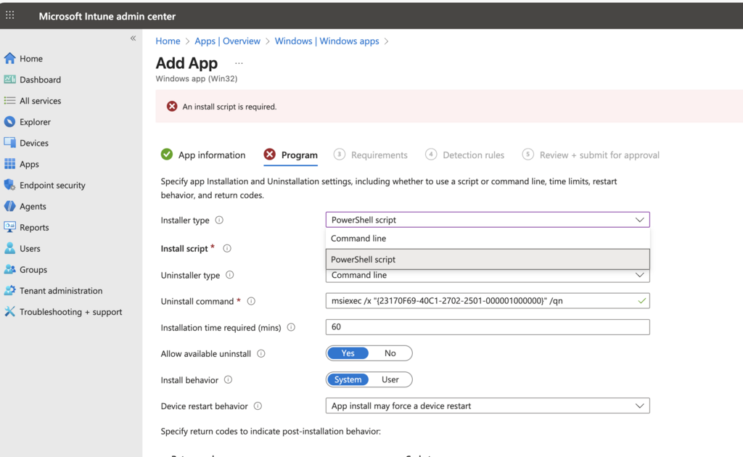The height and width of the screenshot is (457, 743).
Task: Collapse the left navigation pane
Action: tap(133, 38)
